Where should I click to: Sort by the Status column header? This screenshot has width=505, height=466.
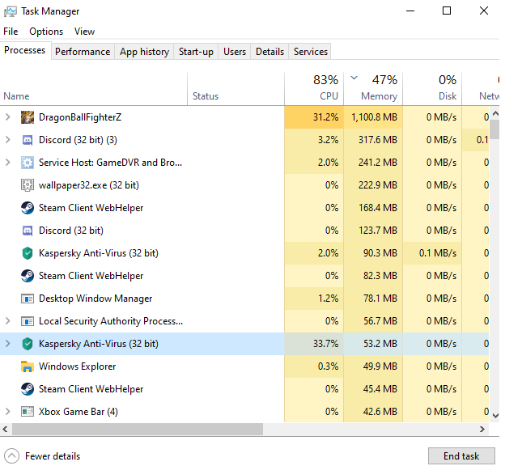coord(236,89)
